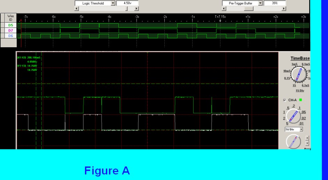Click the Wire ID column header

point(10,18)
